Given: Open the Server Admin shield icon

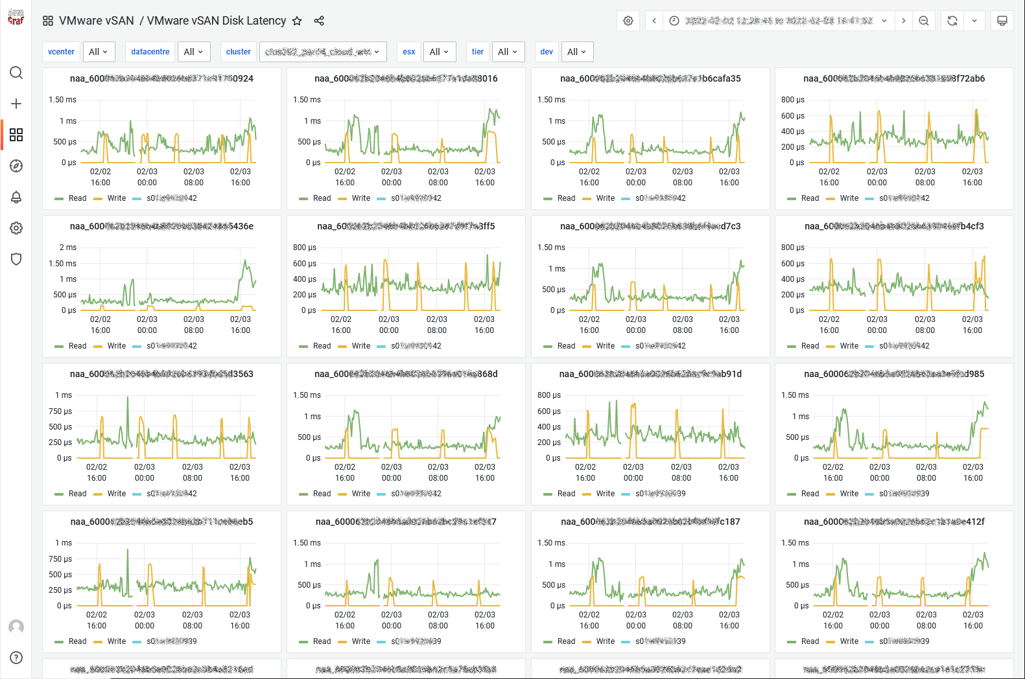Looking at the screenshot, I should click(16, 259).
